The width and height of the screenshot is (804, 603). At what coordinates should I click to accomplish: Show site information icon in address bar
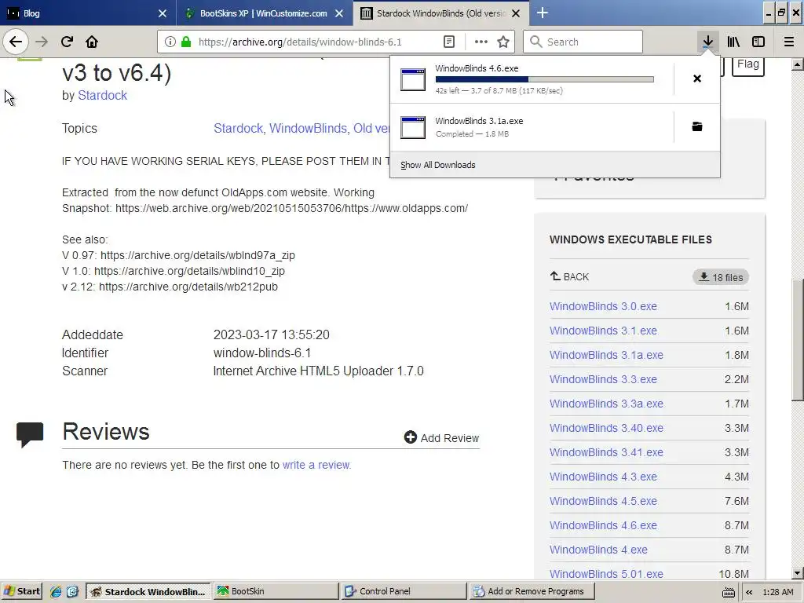170,42
